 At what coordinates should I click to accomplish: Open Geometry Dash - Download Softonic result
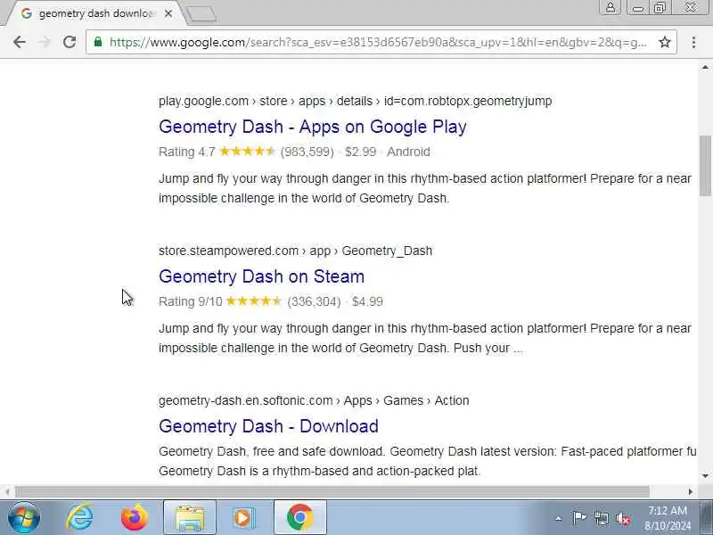pos(268,426)
